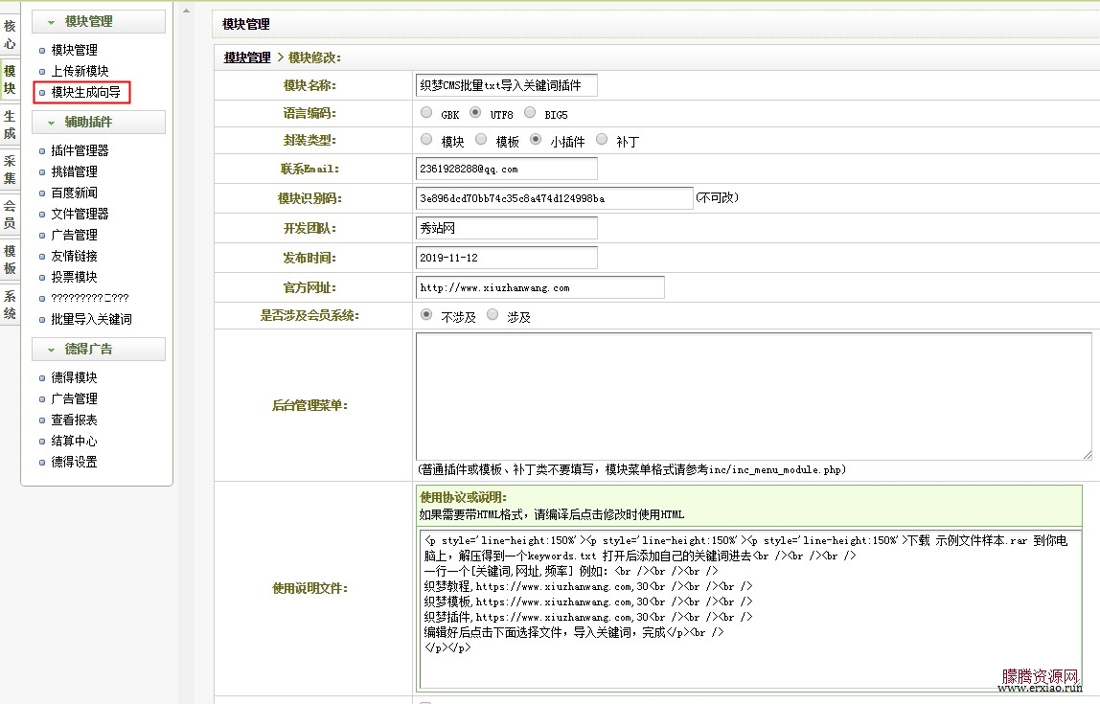Viewport: 1100px width, 704px height.
Task: Click inside the 使用说明文件 textarea
Action: [750, 610]
